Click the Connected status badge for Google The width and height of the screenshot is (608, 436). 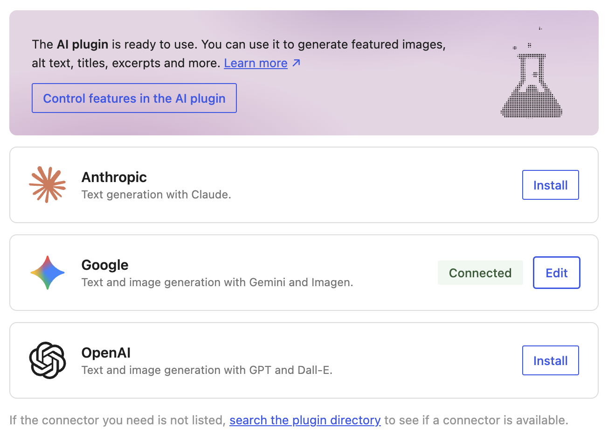480,273
